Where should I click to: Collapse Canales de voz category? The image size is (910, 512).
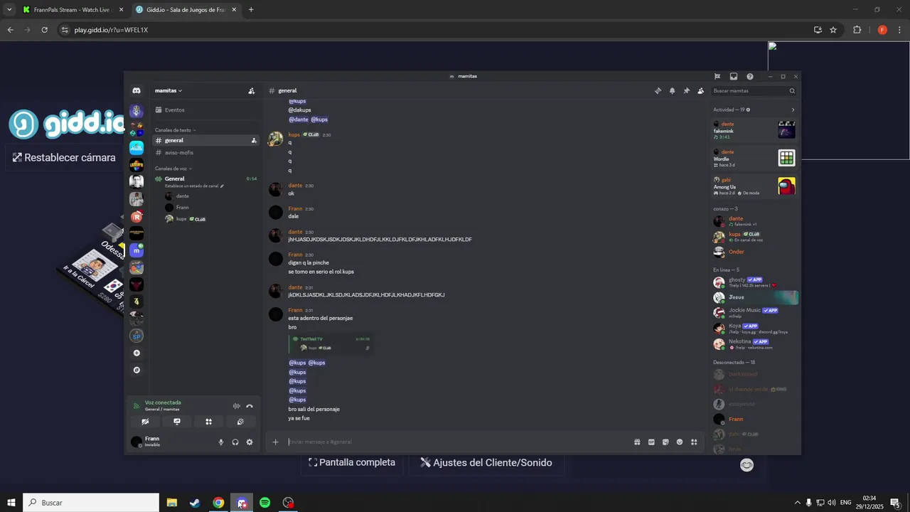tap(173, 169)
